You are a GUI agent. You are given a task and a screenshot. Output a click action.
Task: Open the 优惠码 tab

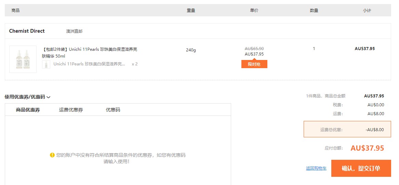pos(113,110)
